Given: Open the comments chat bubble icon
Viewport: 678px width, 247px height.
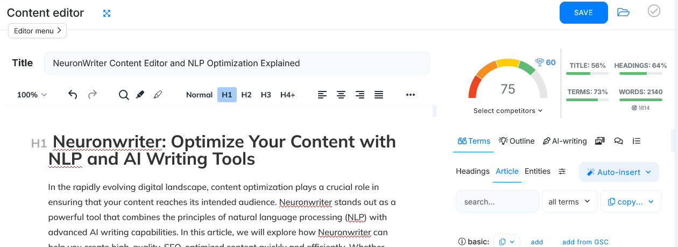Looking at the screenshot, I should (x=618, y=141).
